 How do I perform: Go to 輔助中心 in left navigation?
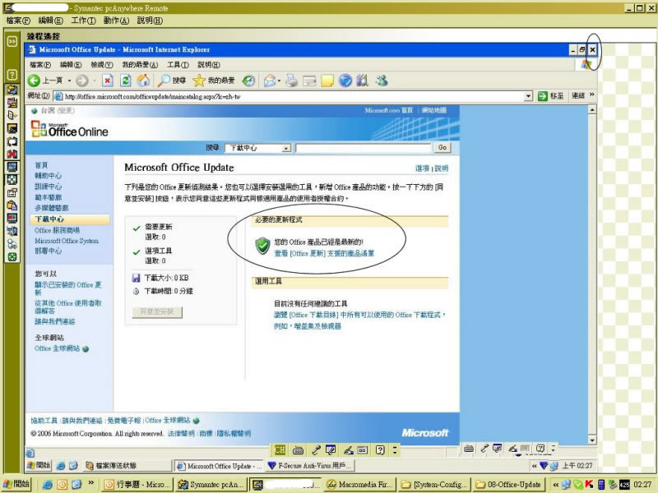[49, 176]
